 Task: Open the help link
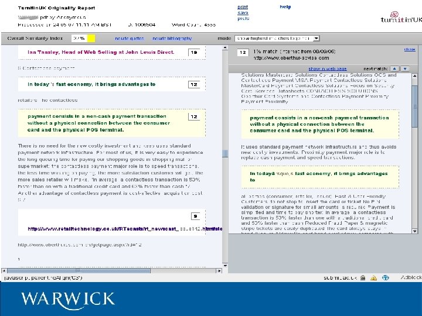click(285, 6)
